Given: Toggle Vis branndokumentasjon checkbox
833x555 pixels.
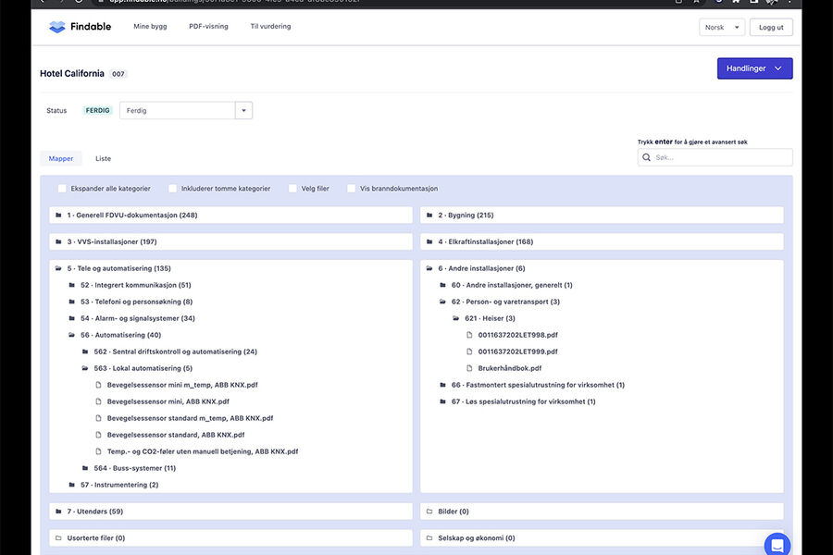Looking at the screenshot, I should tap(351, 189).
